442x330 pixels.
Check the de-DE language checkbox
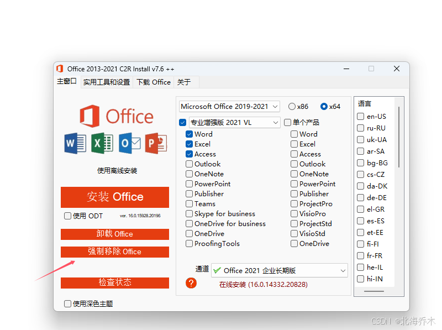[x=361, y=198]
